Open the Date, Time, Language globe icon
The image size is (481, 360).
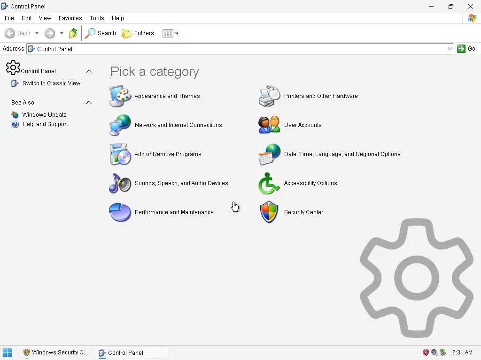pyautogui.click(x=269, y=154)
